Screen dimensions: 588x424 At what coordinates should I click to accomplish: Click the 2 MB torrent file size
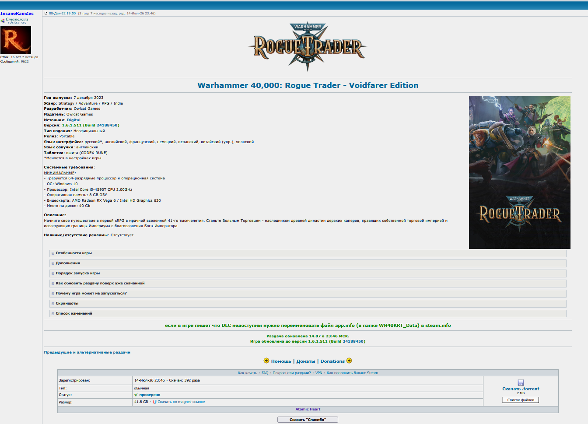coord(521,393)
